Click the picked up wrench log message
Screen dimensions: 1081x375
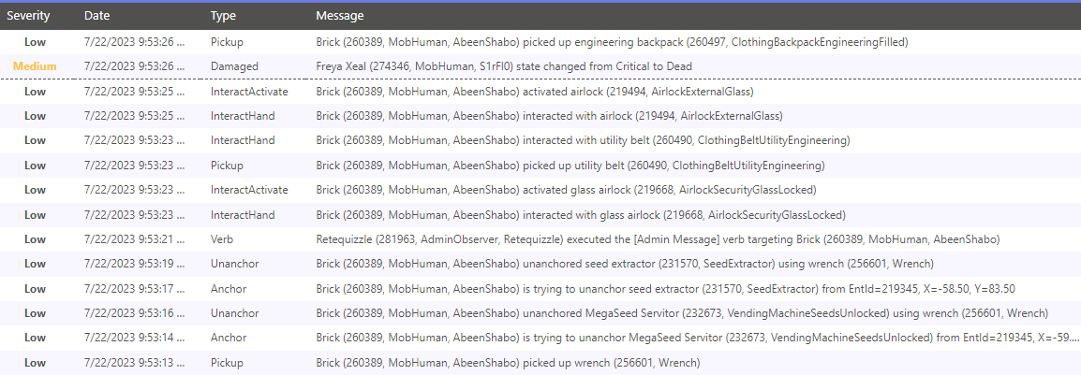(x=508, y=363)
